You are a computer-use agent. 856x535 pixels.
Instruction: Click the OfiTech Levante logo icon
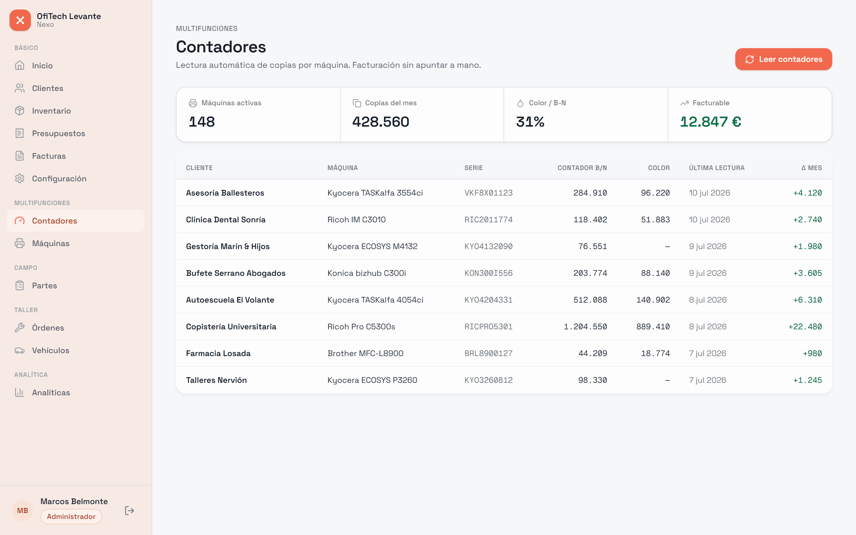point(20,20)
